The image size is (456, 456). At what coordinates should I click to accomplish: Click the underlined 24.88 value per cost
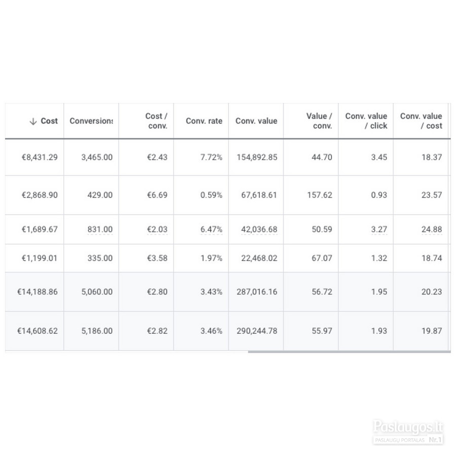pyautogui.click(x=432, y=230)
